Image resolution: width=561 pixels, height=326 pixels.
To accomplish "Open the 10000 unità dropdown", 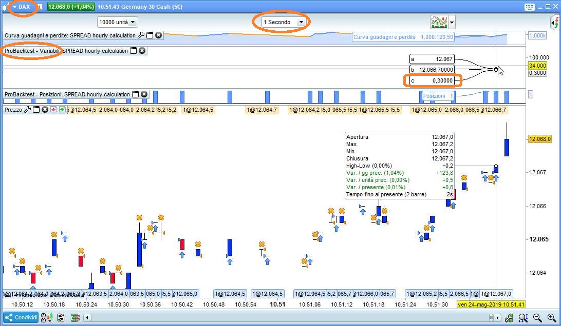I will (117, 22).
